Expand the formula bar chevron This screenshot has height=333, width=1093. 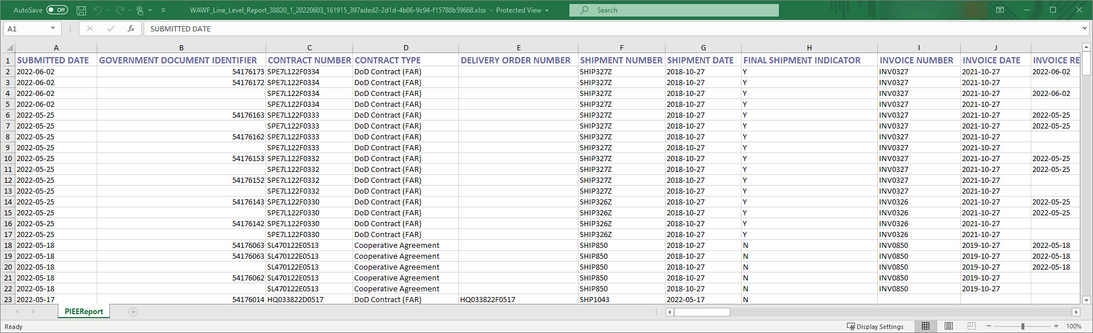click(1084, 29)
